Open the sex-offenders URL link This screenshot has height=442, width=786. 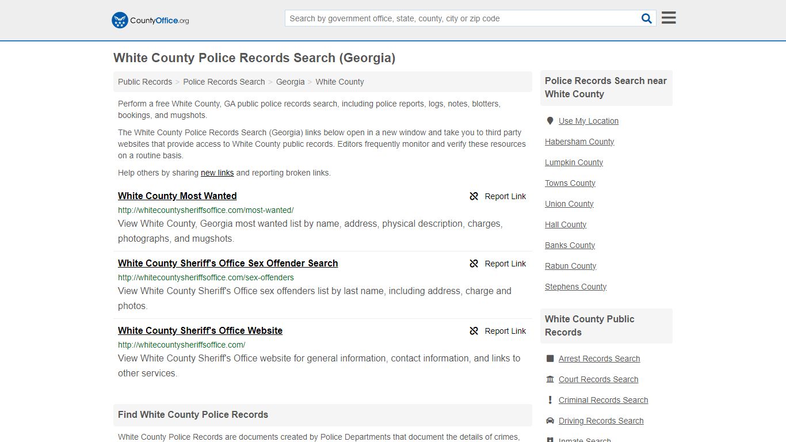click(206, 277)
